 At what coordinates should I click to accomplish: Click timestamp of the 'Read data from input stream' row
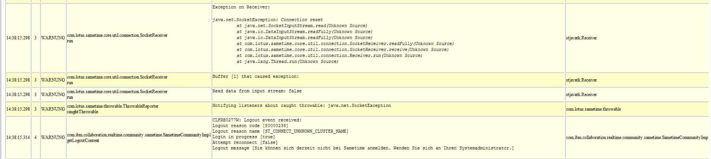[18, 94]
